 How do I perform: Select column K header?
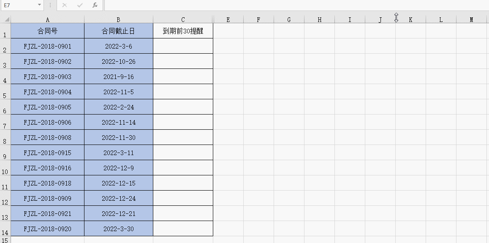point(410,20)
